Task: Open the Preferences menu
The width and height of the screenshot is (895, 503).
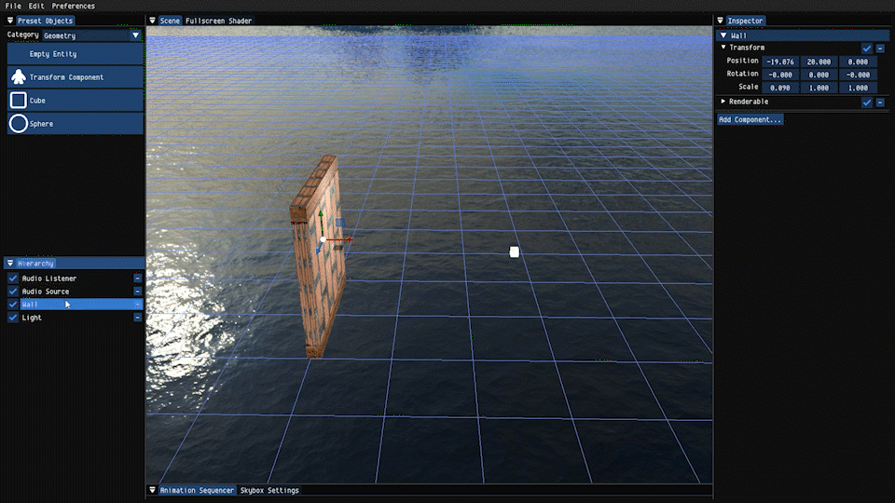Action: [73, 6]
